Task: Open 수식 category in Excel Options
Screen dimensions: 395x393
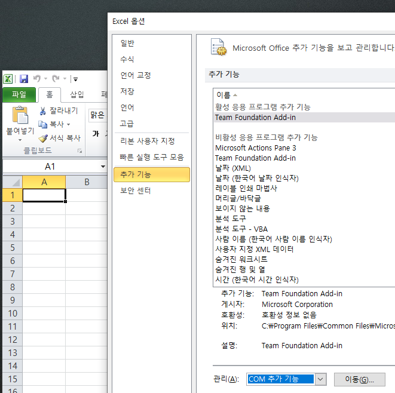Action: [x=152, y=59]
